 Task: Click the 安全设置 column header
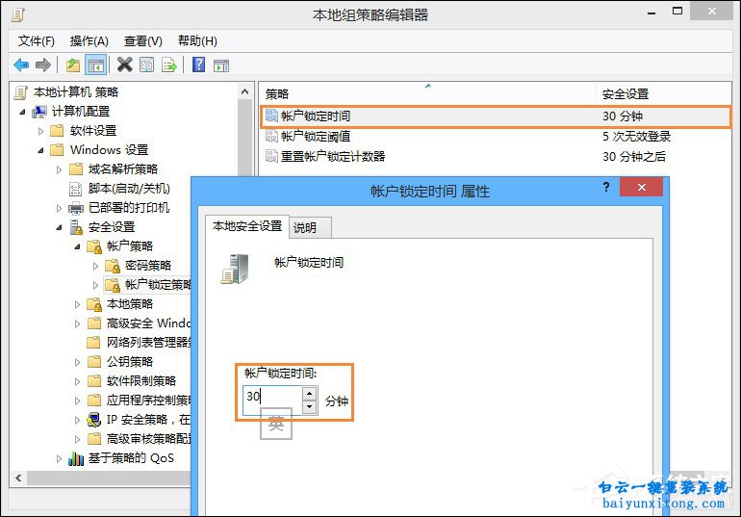[x=663, y=94]
